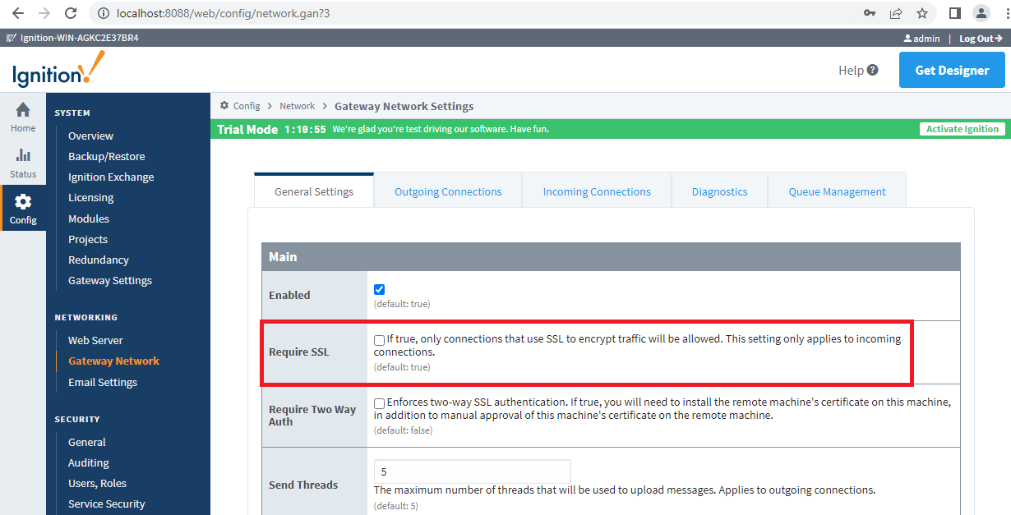Image resolution: width=1011 pixels, height=515 pixels.
Task: Click the browser share icon
Action: (x=895, y=13)
